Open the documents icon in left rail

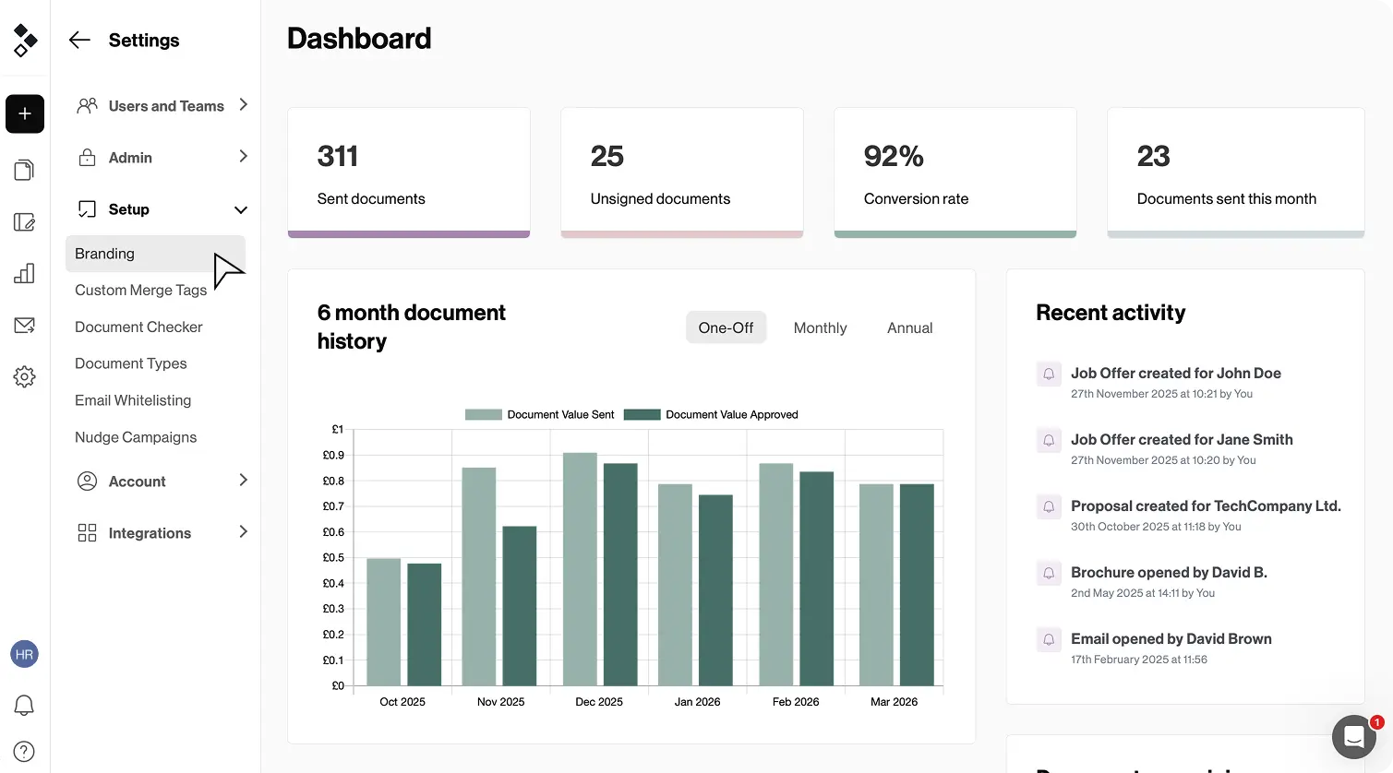(x=25, y=170)
